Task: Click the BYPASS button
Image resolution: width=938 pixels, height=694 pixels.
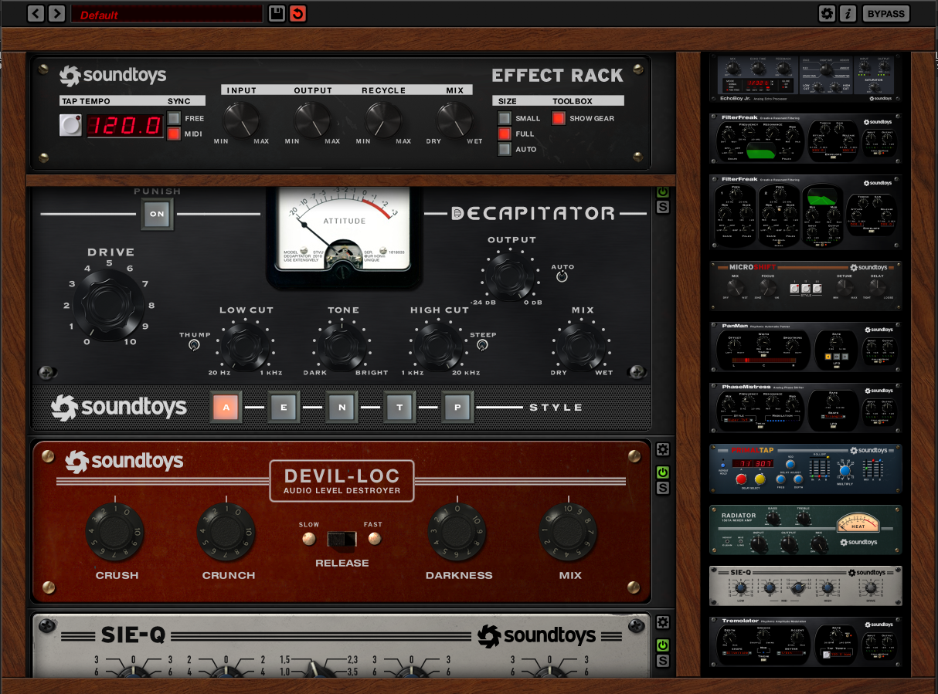Action: coord(885,13)
